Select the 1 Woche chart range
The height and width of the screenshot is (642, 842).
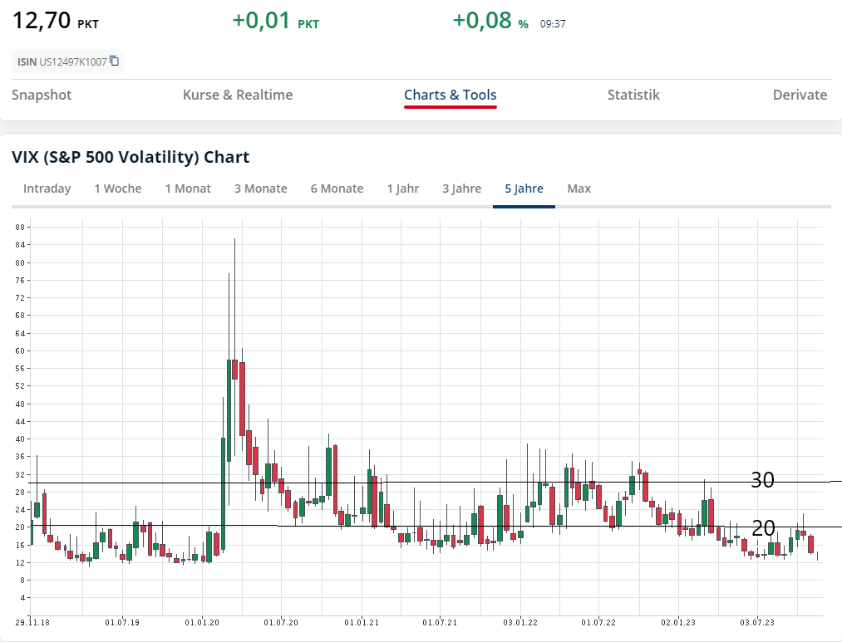click(x=118, y=189)
